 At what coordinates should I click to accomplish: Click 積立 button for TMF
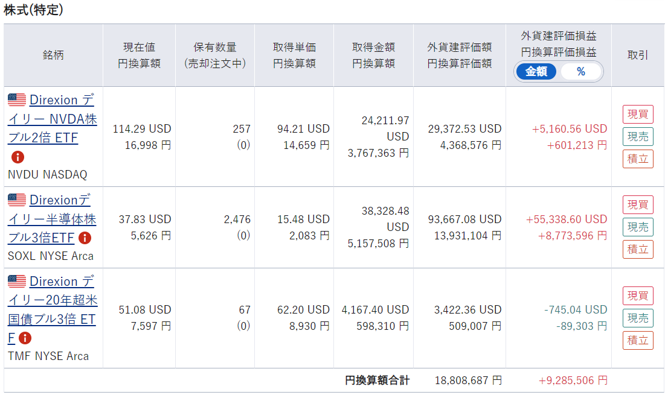point(638,340)
